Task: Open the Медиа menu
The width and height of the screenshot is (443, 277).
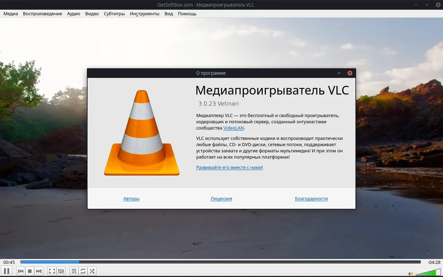Action: (11, 14)
